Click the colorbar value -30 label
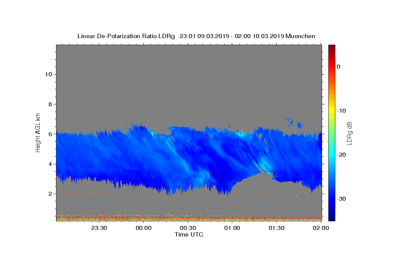Screen dimensions: 398x265 (x=342, y=199)
